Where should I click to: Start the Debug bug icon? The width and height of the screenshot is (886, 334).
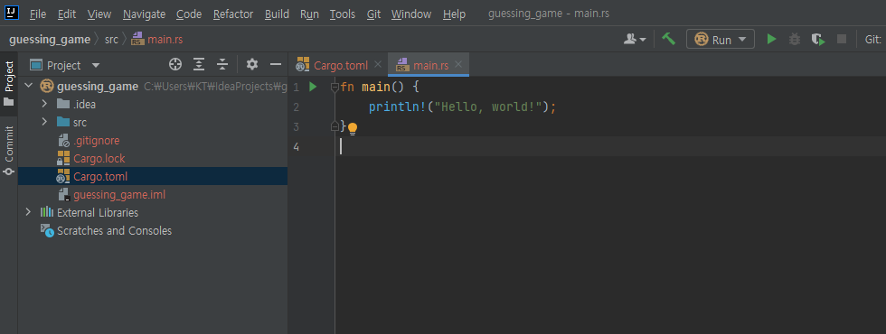click(795, 39)
